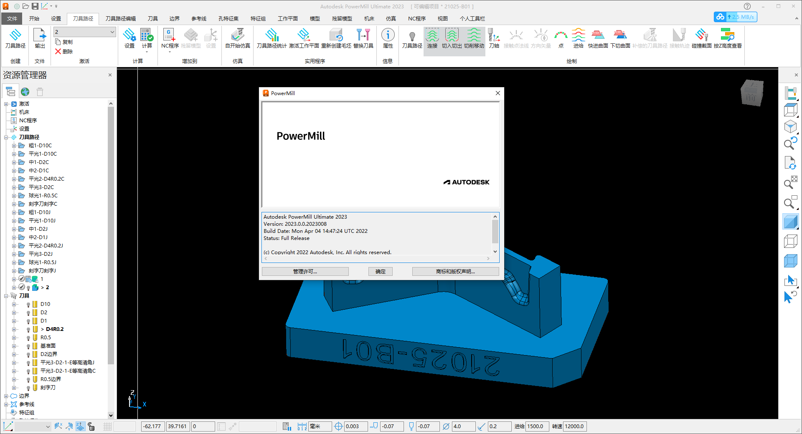Click the 下切曲面 draw icon
The width and height of the screenshot is (802, 434).
coord(620,38)
